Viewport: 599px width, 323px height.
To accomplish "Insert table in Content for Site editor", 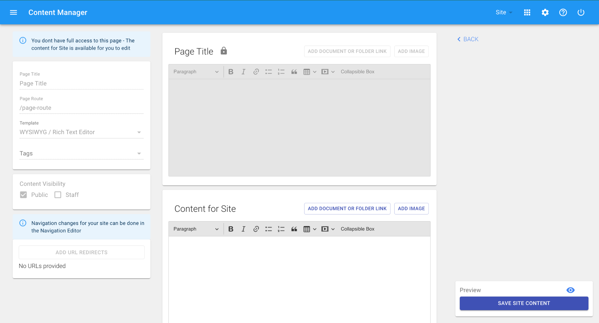I will 307,229.
